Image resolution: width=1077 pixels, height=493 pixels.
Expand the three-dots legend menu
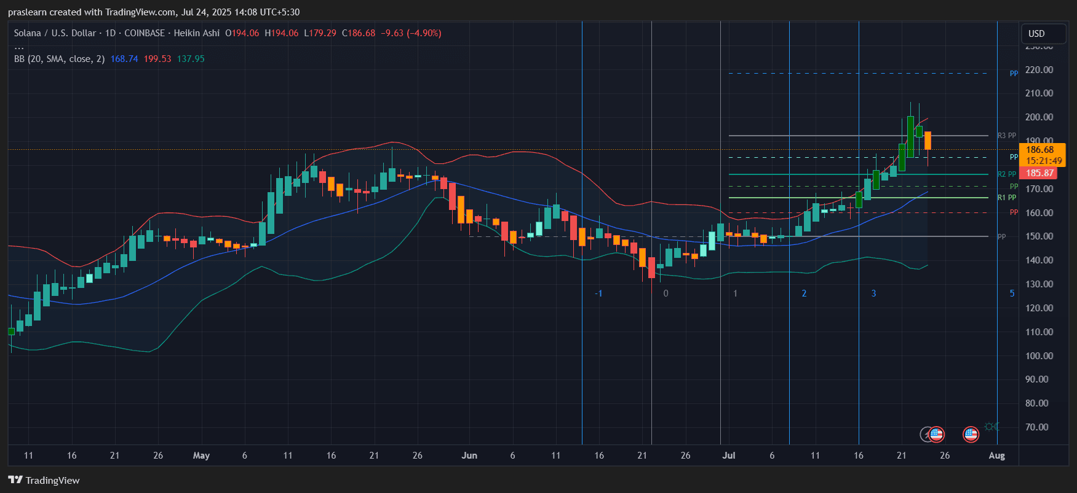[19, 47]
